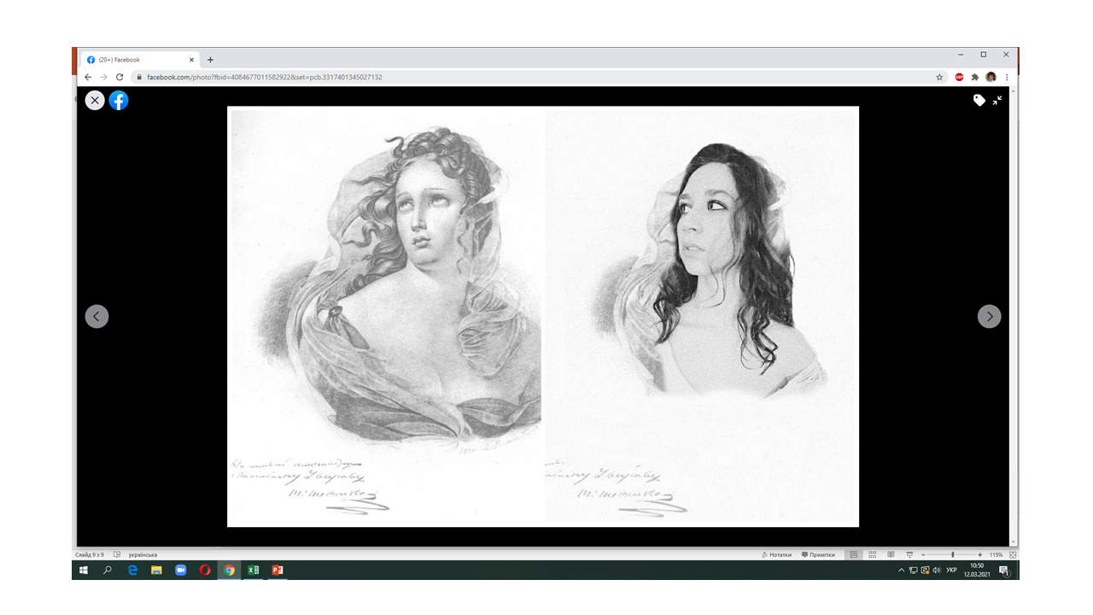Toggle the Примітки comments pane
1093x615 pixels.
click(817, 554)
